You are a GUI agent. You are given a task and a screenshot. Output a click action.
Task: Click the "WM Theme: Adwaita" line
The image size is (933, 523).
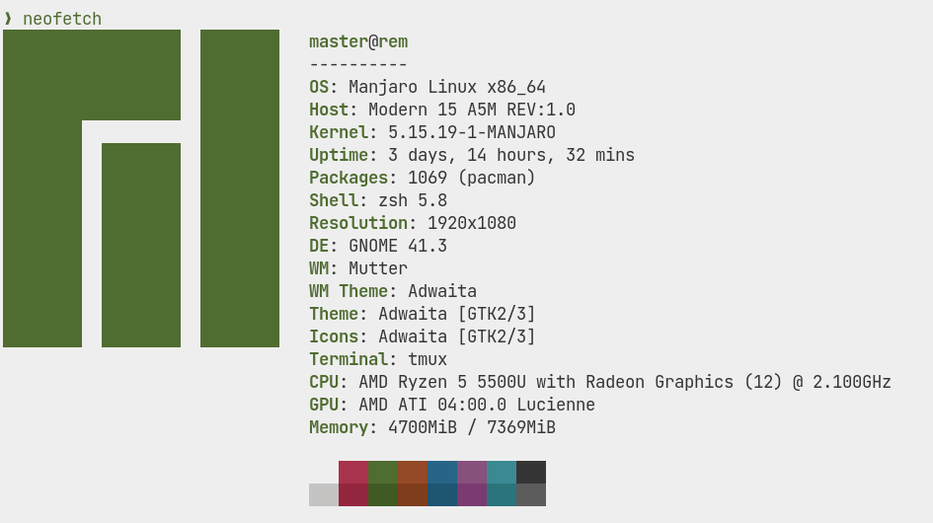pyautogui.click(x=393, y=291)
